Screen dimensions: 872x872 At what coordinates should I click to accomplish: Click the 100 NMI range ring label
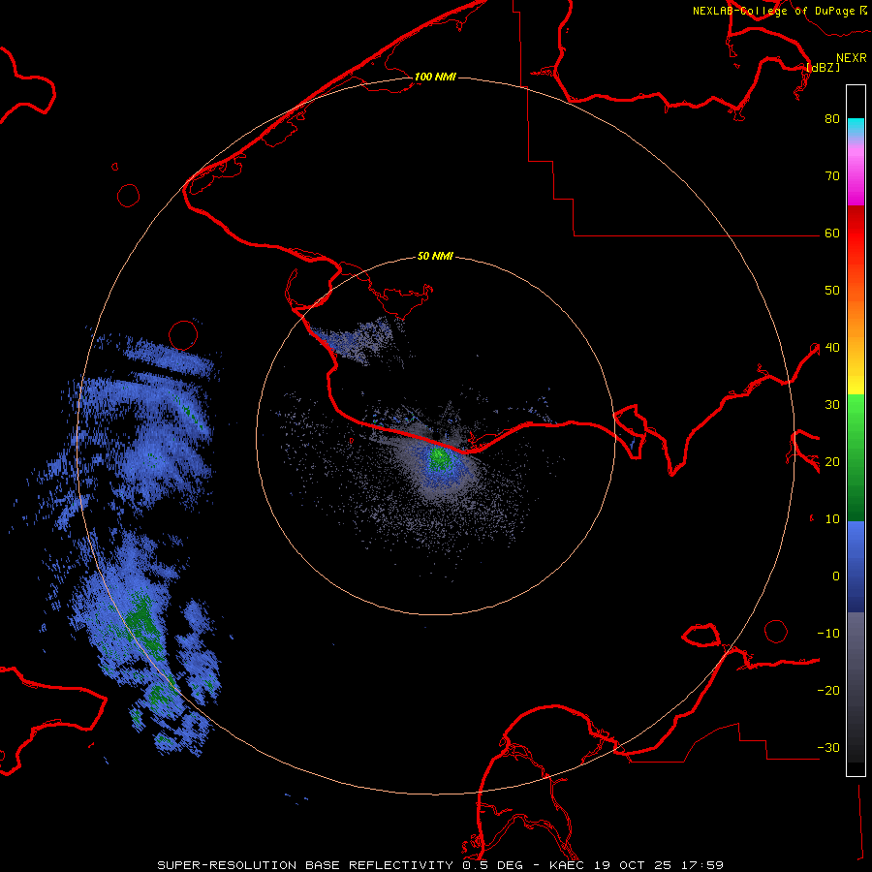(435, 77)
